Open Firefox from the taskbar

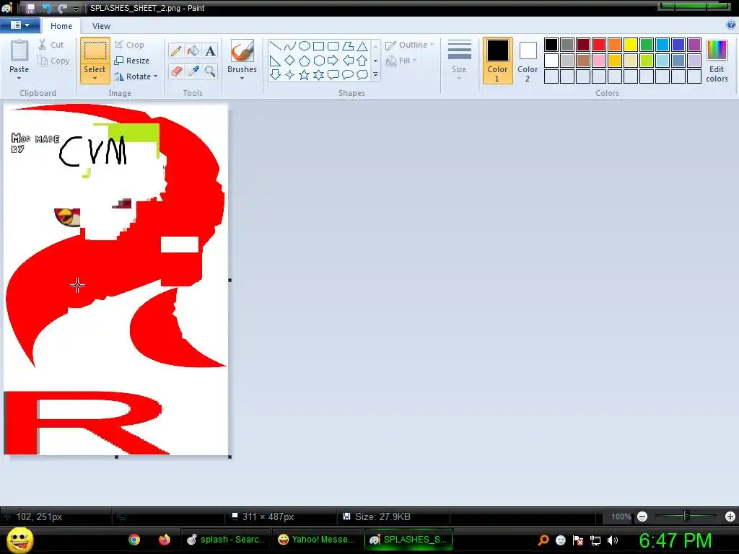pyautogui.click(x=164, y=540)
